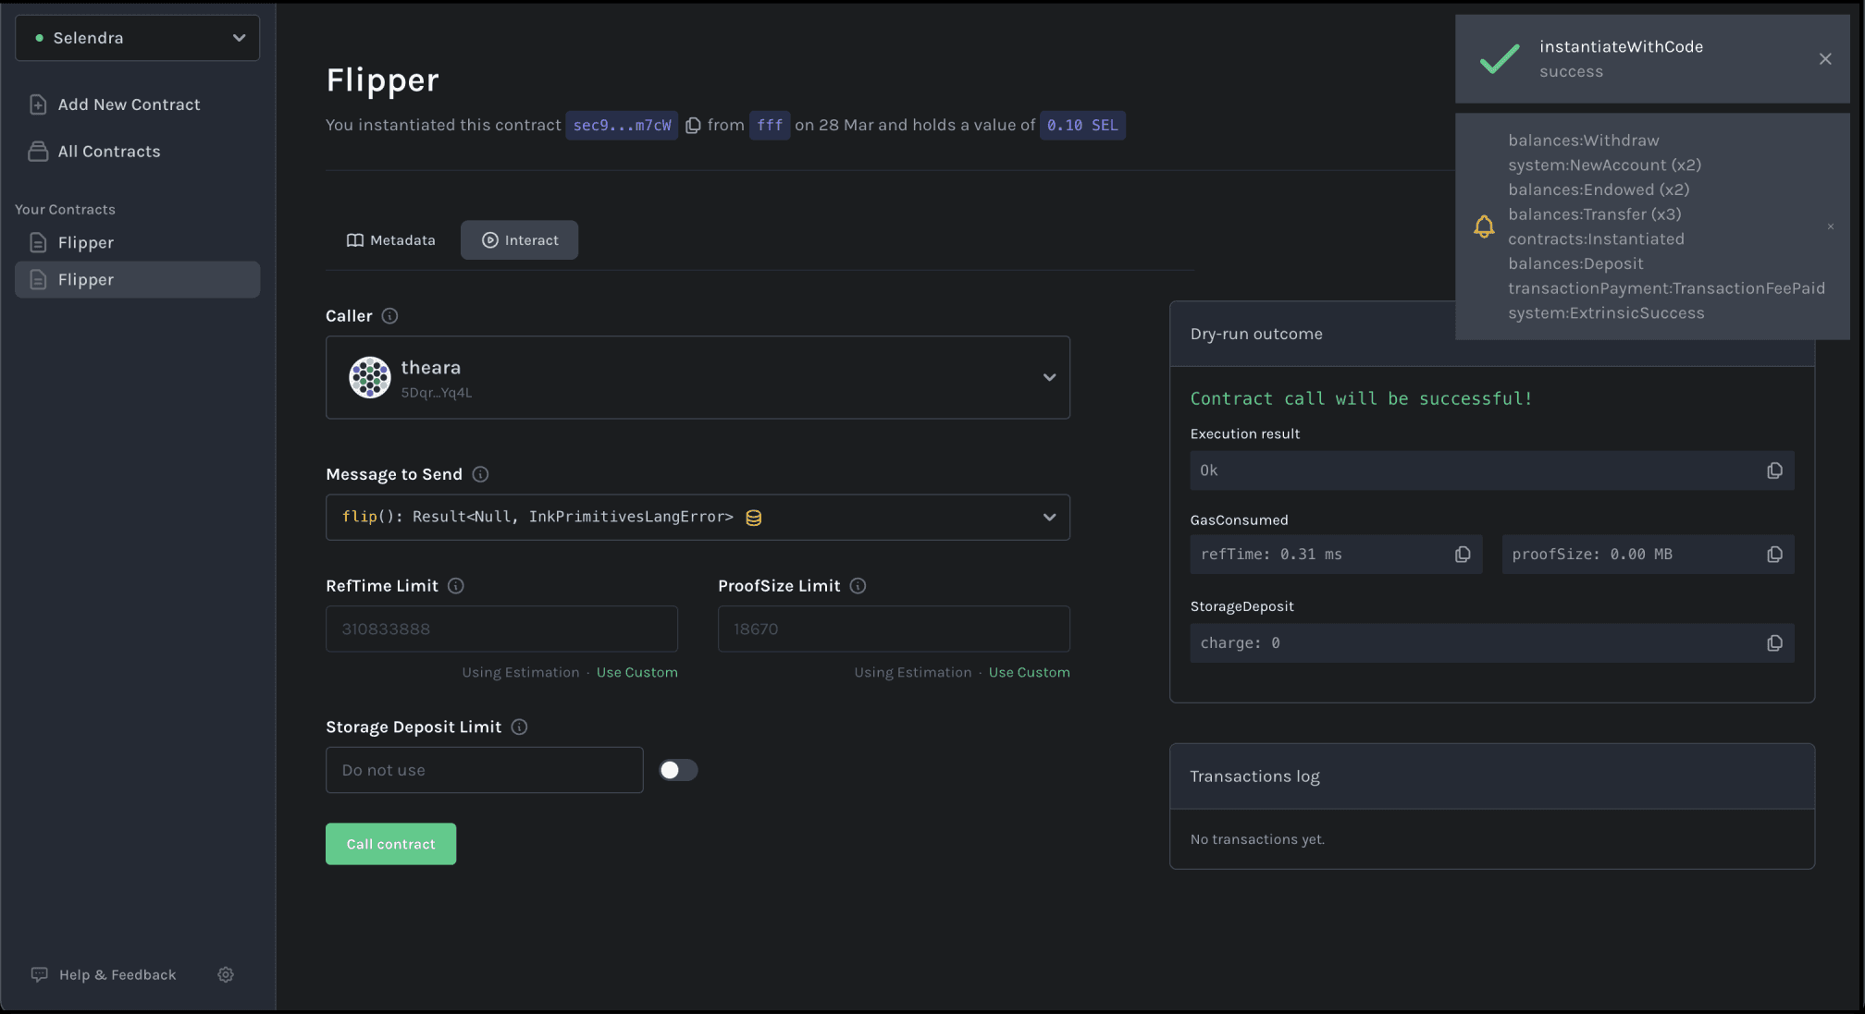The image size is (1865, 1014).
Task: Click the Caller info icon
Action: 389,316
